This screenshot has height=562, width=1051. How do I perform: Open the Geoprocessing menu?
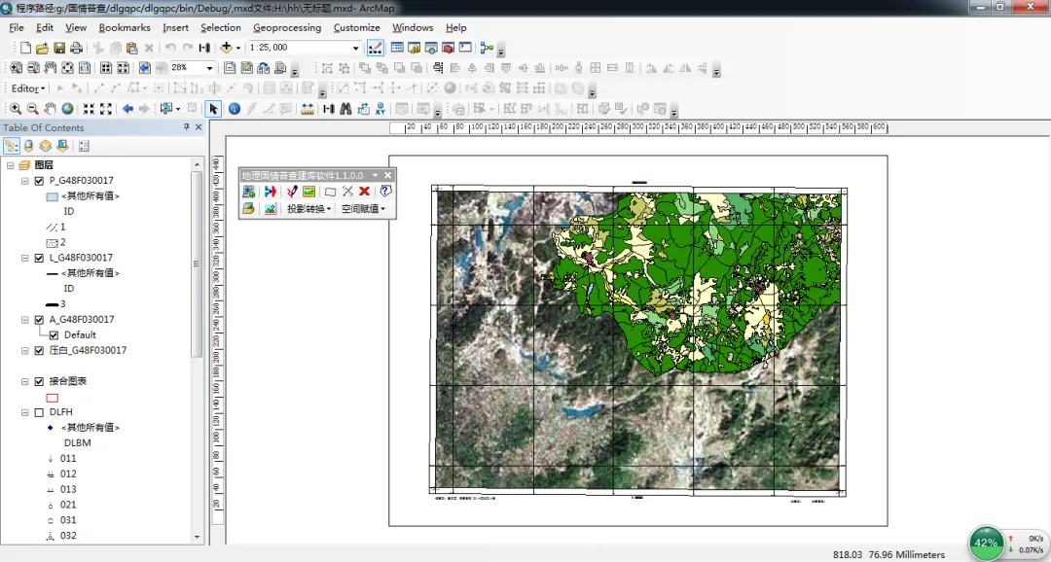(x=286, y=27)
